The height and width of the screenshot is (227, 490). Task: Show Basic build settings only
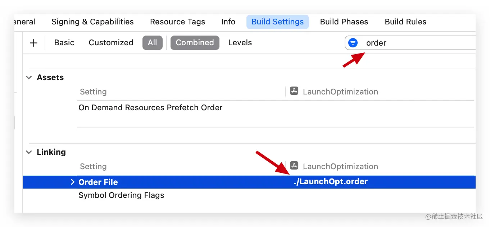point(64,43)
